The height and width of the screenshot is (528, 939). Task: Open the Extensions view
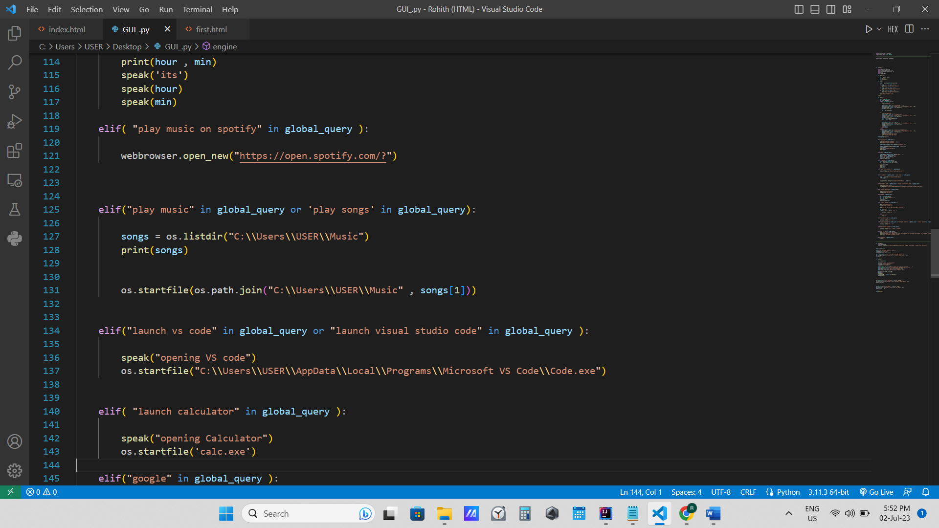pyautogui.click(x=15, y=151)
